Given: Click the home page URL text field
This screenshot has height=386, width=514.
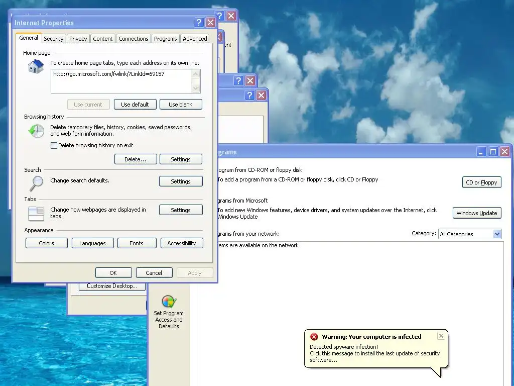Looking at the screenshot, I should click(x=121, y=81).
